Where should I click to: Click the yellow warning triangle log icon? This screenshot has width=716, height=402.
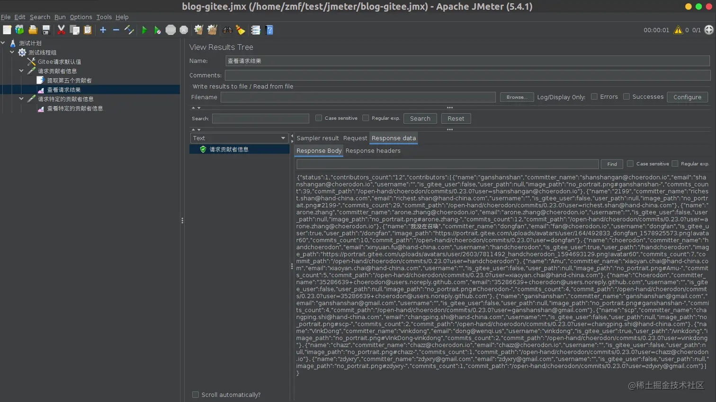[x=678, y=30]
